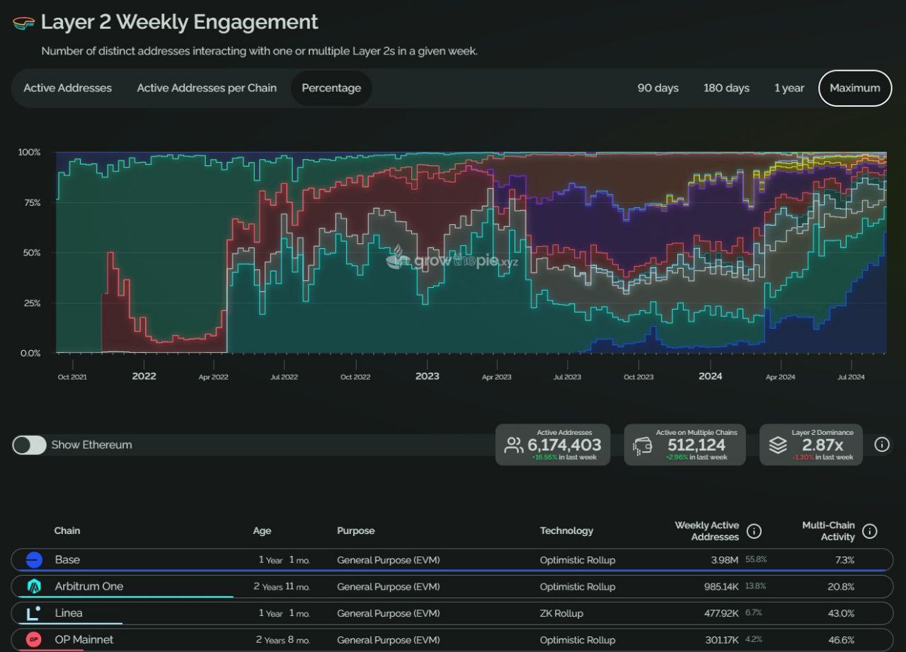Click the Linea logo icon

34,613
